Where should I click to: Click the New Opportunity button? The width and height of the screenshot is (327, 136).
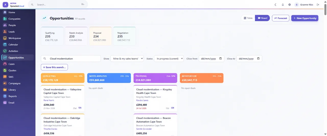point(305,18)
